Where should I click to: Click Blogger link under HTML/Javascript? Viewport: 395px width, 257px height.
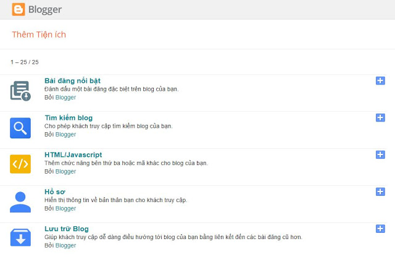[65, 172]
